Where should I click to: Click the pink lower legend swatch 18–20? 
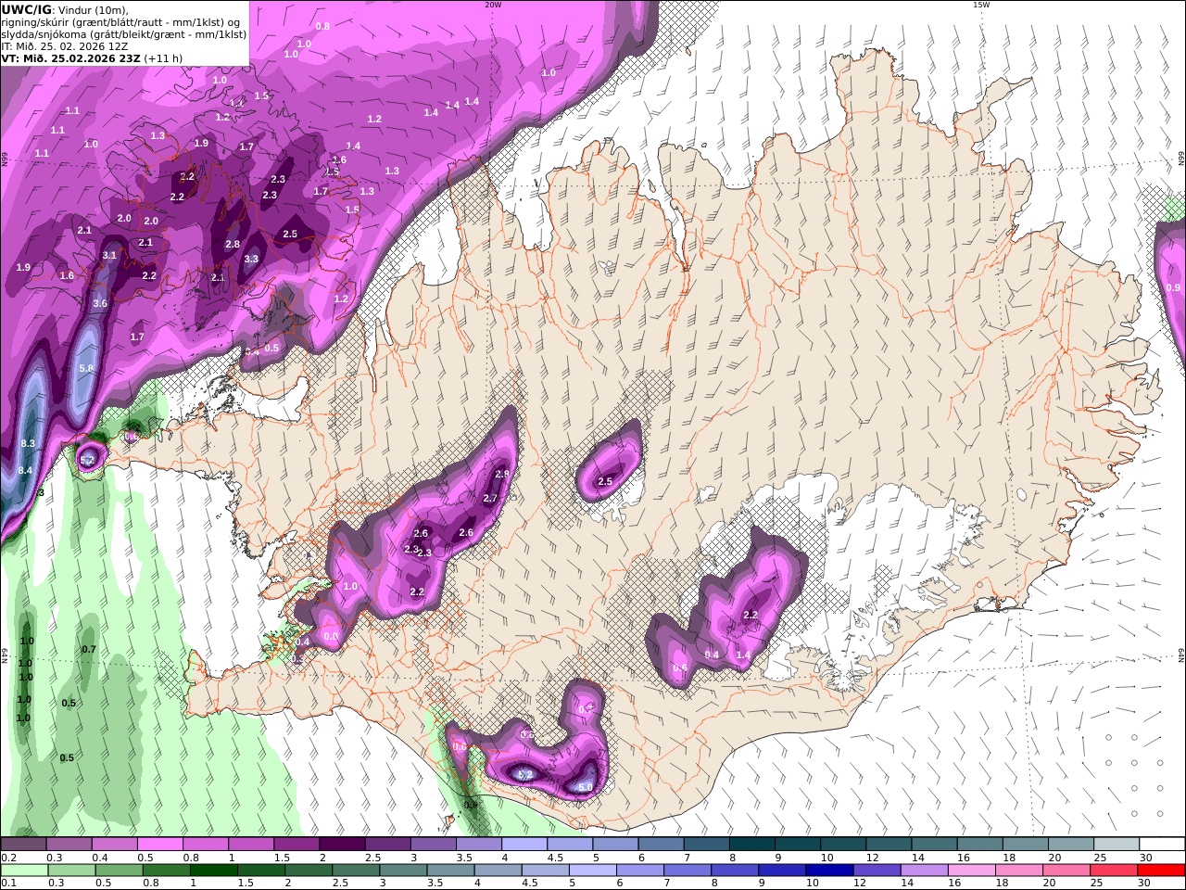coord(1019,871)
